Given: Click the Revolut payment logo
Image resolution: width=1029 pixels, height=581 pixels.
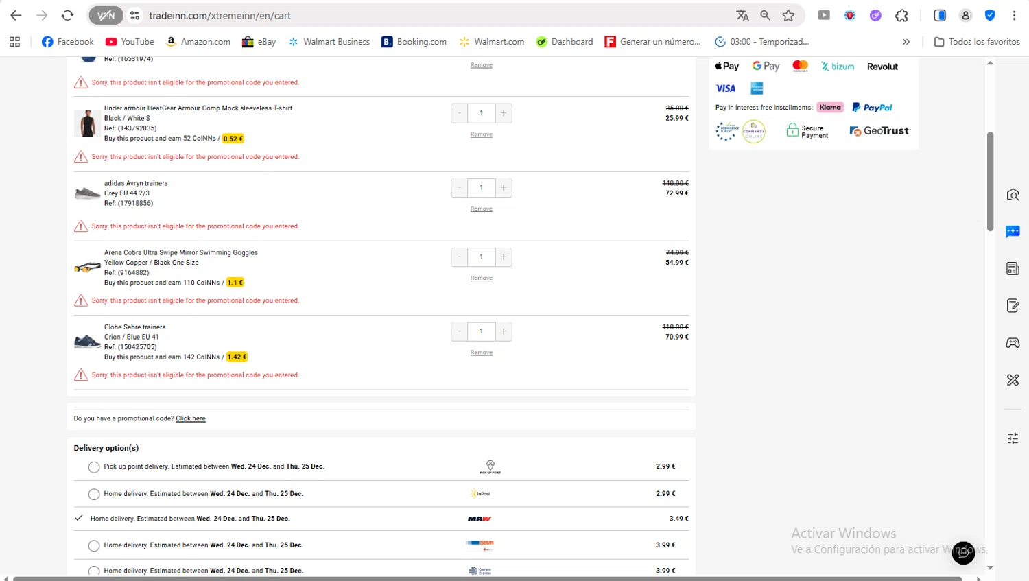Looking at the screenshot, I should (882, 67).
